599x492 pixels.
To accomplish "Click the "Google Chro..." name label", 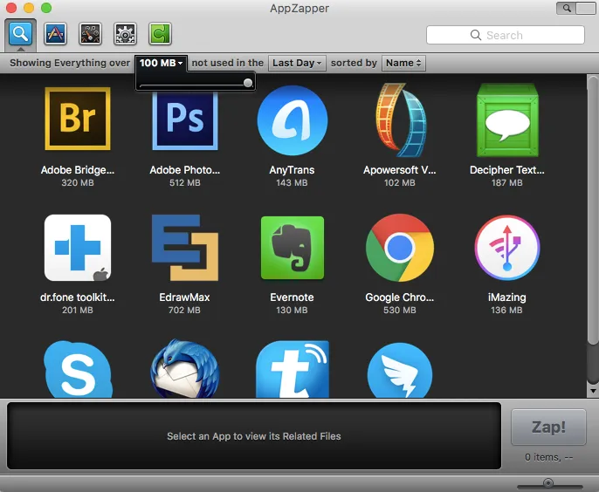I will coord(400,297).
